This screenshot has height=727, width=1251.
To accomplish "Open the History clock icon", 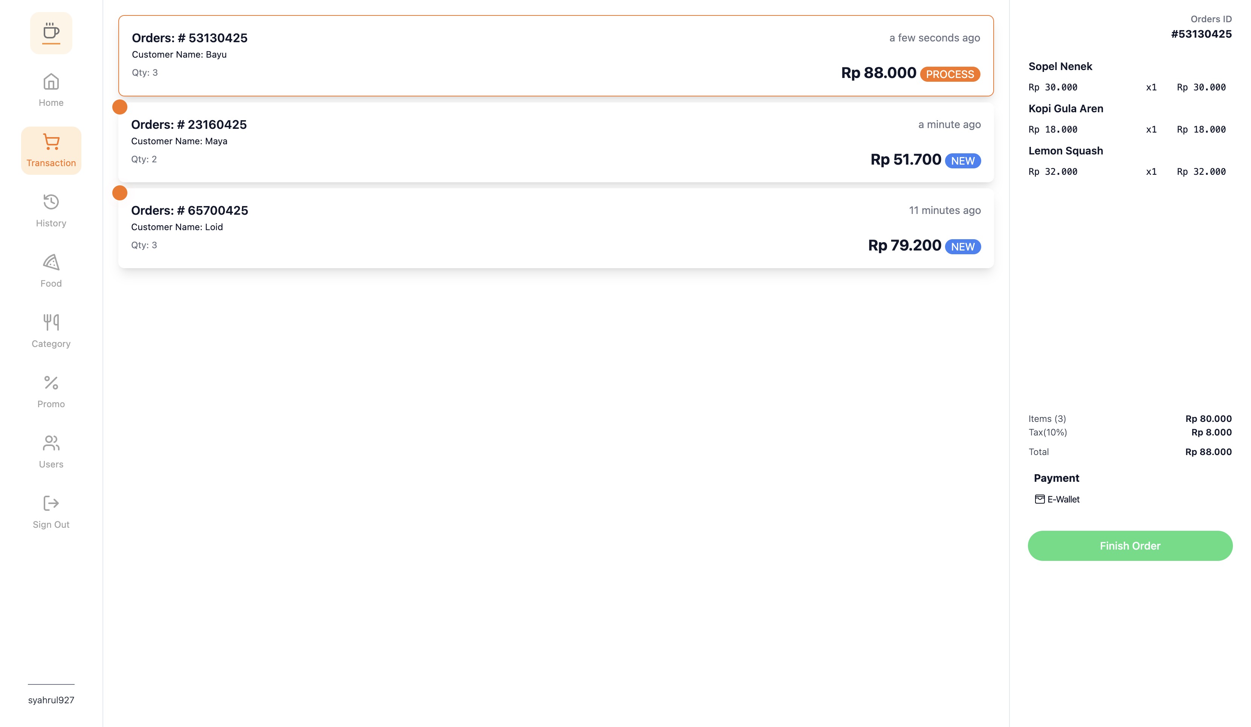I will click(x=51, y=202).
